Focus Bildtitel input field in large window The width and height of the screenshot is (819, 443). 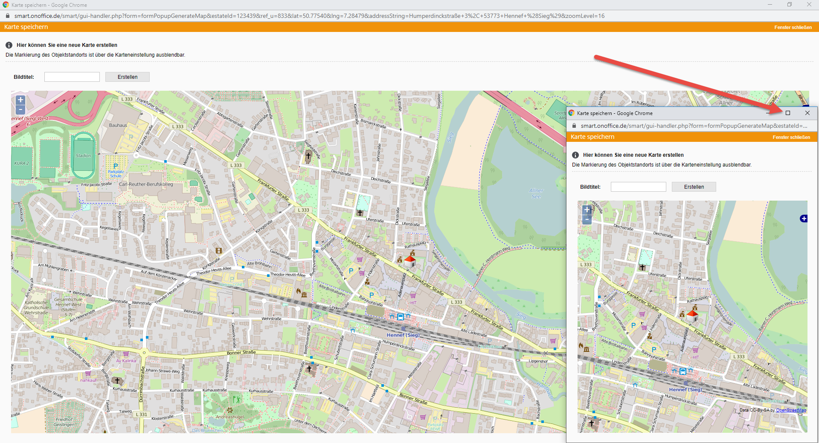tap(72, 77)
